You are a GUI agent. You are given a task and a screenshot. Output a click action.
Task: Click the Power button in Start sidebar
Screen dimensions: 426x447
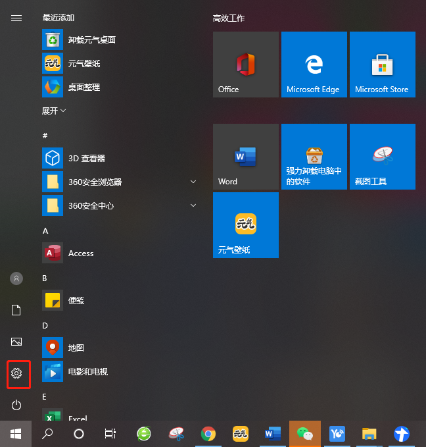coord(16,405)
